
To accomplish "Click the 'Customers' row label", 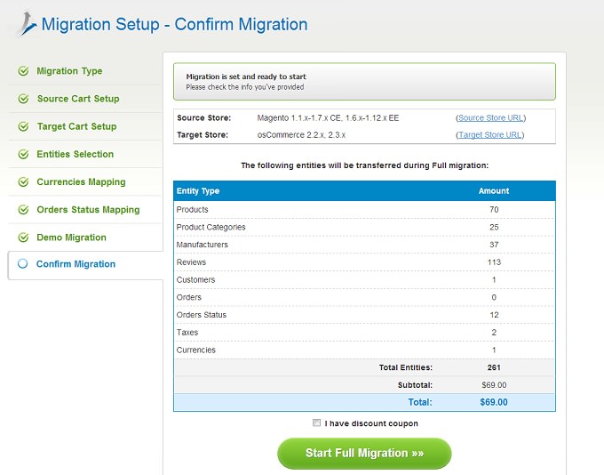I will (195, 280).
